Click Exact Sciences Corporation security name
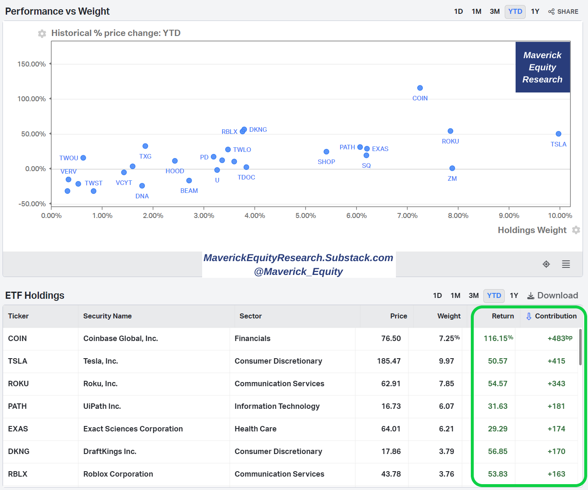588x490 pixels. [x=133, y=429]
